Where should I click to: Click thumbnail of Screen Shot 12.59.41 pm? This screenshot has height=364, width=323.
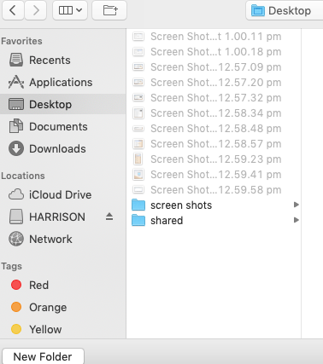138,174
